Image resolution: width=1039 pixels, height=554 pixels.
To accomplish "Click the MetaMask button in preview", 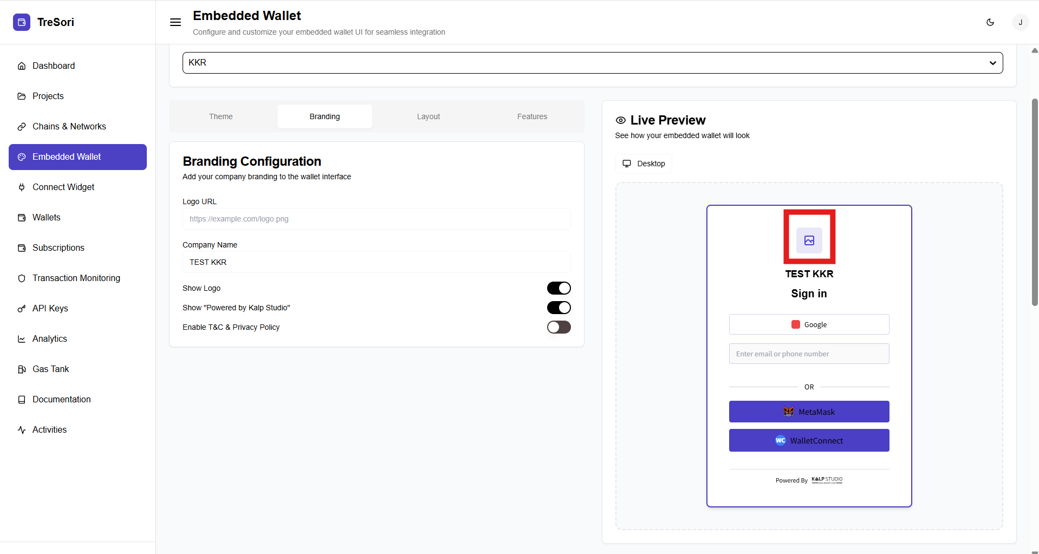I will coord(809,412).
